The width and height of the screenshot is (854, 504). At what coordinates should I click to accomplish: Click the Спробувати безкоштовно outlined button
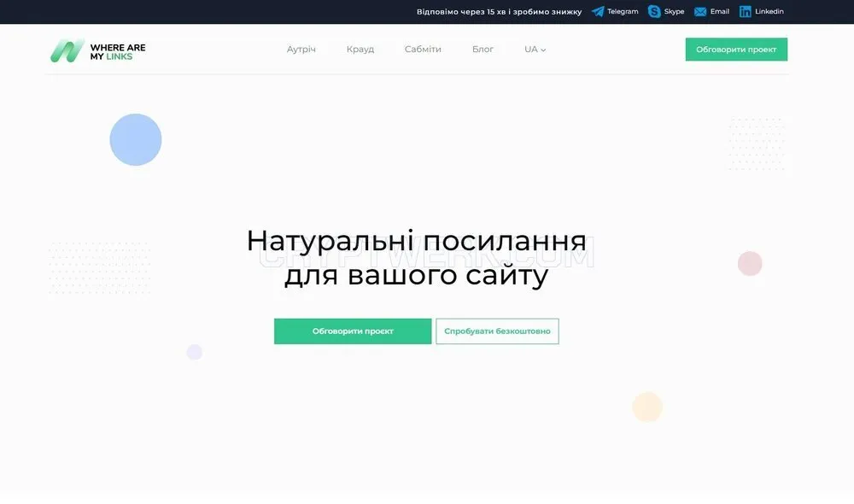[x=497, y=331]
